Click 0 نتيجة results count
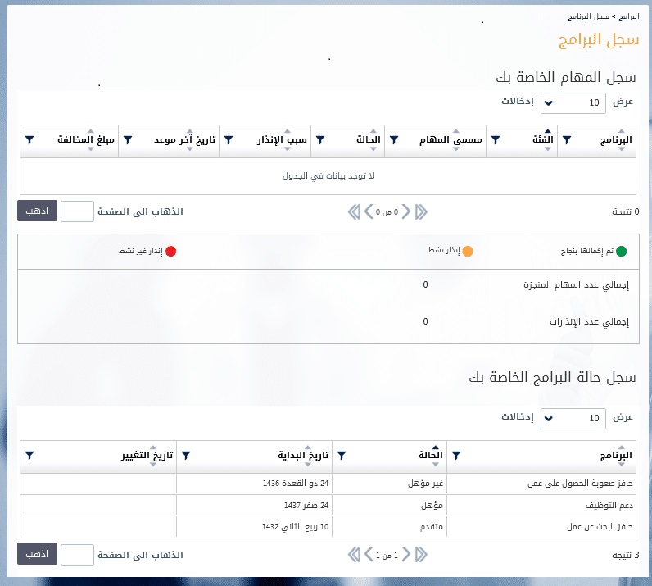This screenshot has width=652, height=586. [626, 212]
